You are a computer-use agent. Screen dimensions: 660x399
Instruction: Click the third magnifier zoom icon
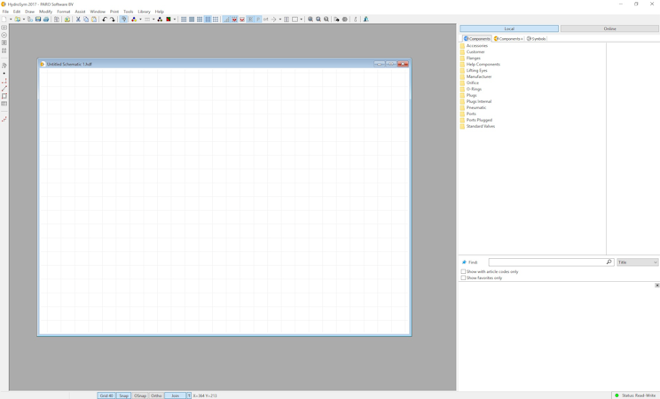click(x=326, y=20)
